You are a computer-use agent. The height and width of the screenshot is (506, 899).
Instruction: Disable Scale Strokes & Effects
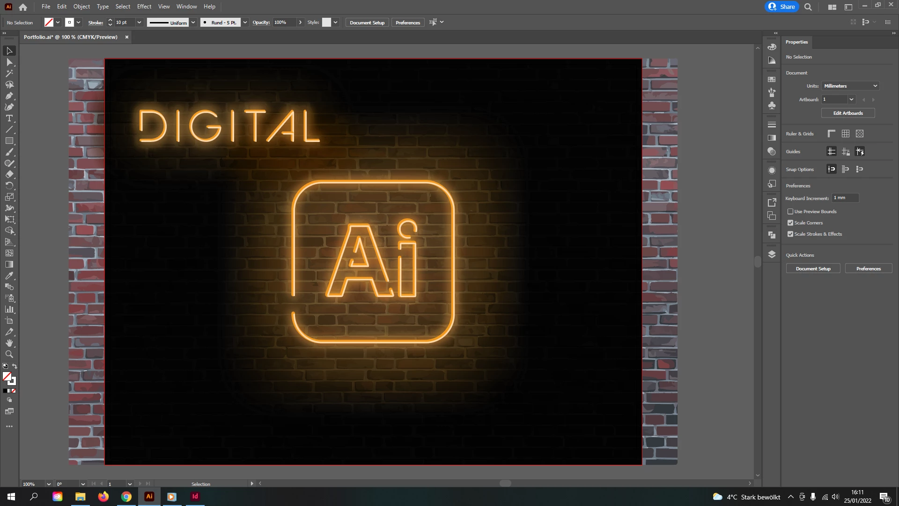coord(790,234)
